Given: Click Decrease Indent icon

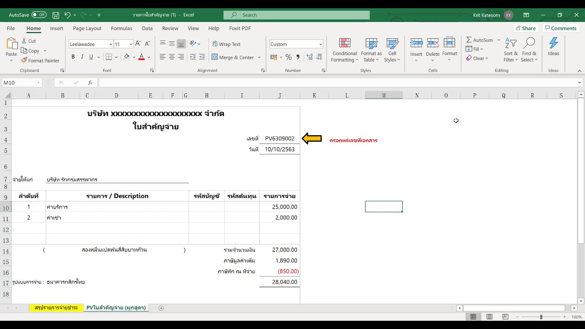Looking at the screenshot, I should click(193, 57).
